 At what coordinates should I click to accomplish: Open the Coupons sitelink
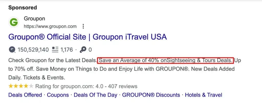point(58,95)
